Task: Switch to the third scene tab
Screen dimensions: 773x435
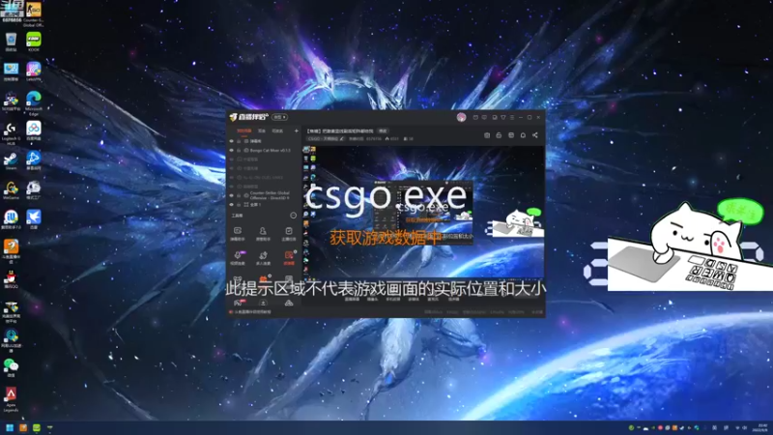Action: pos(277,130)
